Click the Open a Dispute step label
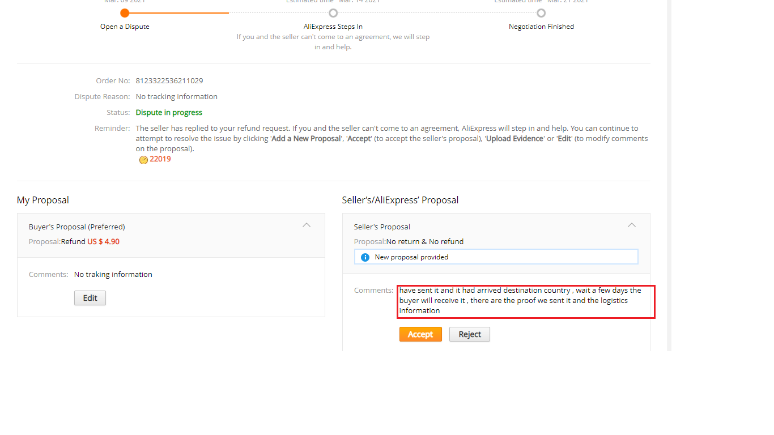The width and height of the screenshot is (774, 435). tap(125, 27)
